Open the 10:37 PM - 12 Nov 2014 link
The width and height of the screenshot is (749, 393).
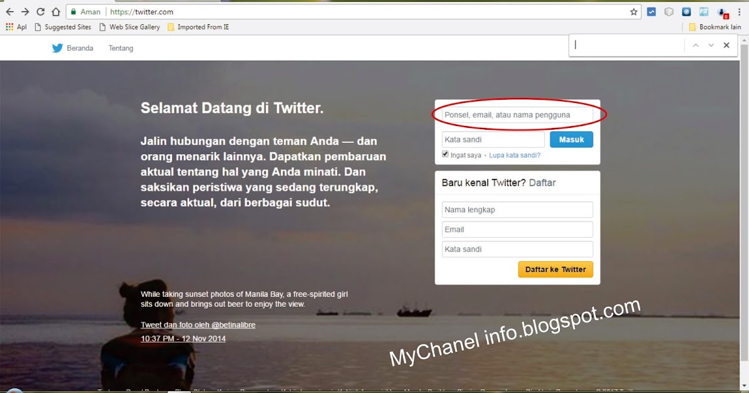(x=184, y=339)
